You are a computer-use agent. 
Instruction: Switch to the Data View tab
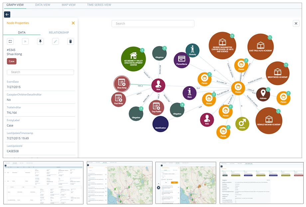tap(43, 5)
